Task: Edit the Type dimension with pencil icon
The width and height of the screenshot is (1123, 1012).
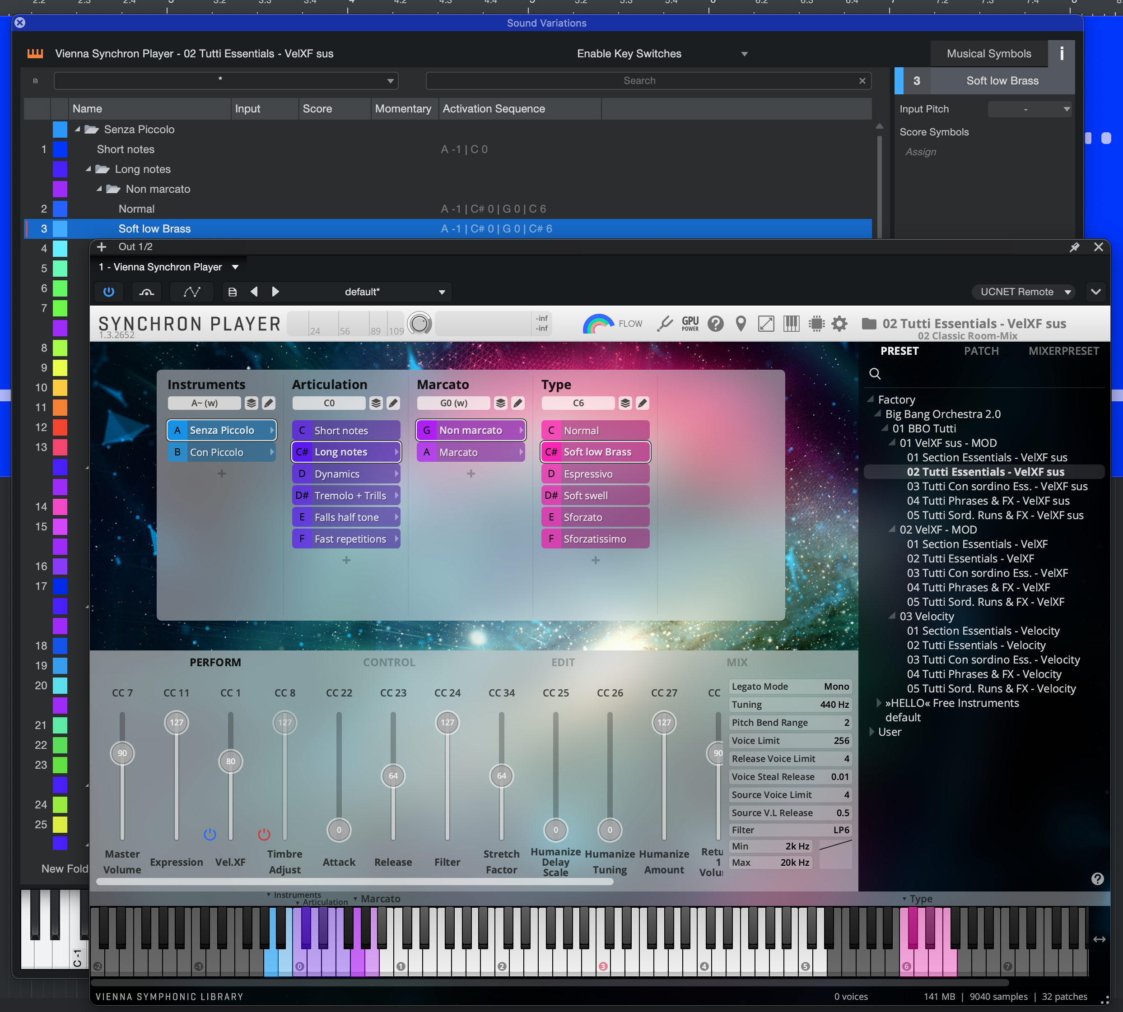Action: click(x=643, y=403)
